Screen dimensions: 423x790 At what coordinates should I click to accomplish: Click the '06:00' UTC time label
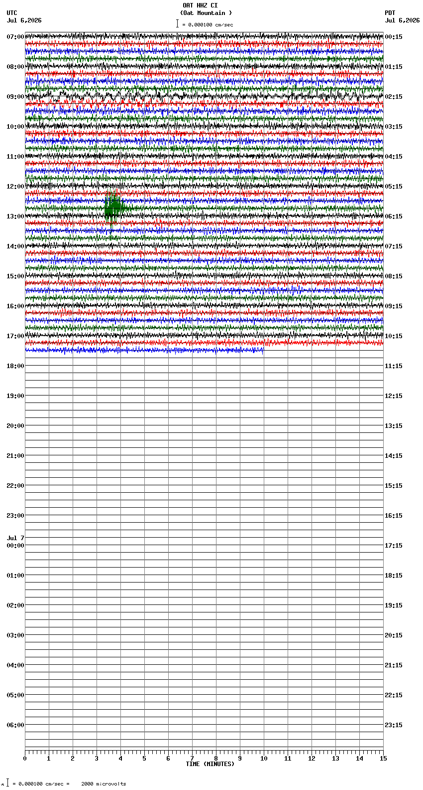click(15, 725)
